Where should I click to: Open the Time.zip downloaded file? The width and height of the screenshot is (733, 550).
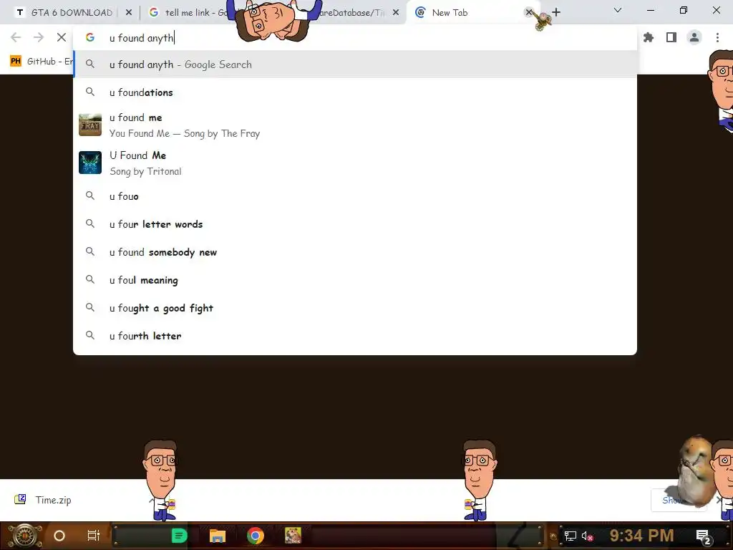click(x=53, y=500)
